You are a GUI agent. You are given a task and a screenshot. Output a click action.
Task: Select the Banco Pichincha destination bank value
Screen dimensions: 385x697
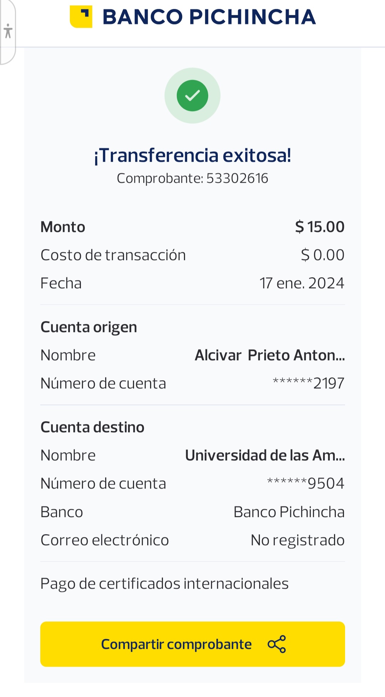click(289, 512)
